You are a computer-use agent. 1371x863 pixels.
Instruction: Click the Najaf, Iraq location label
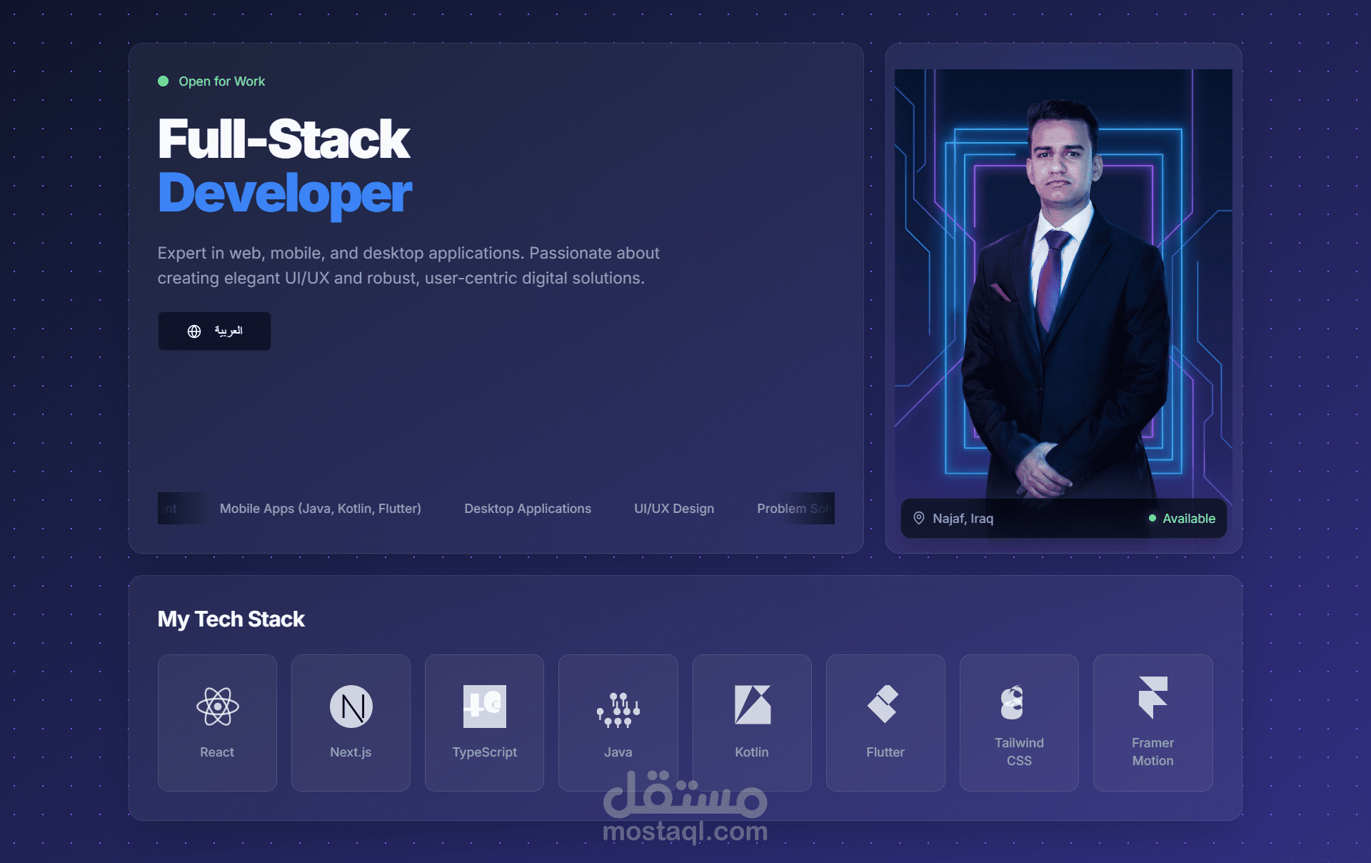(963, 519)
